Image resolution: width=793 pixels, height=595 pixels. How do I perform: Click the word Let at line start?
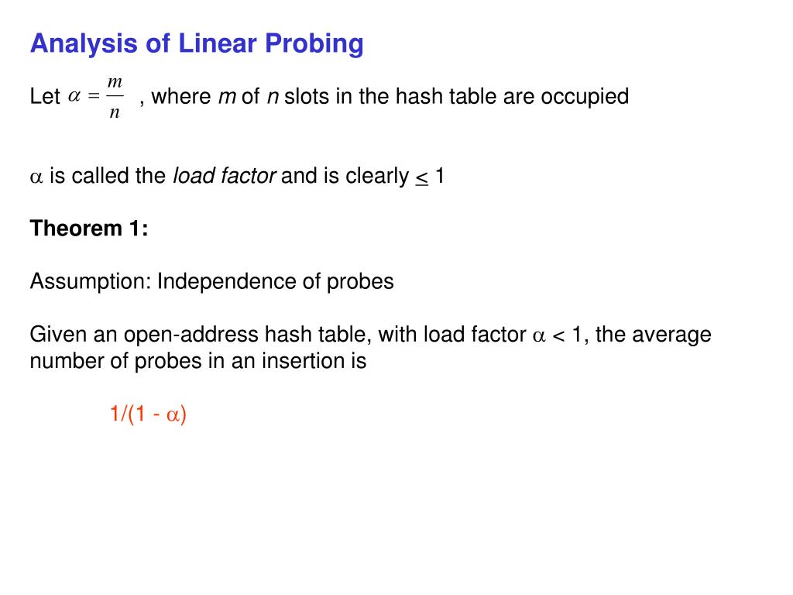pyautogui.click(x=45, y=96)
